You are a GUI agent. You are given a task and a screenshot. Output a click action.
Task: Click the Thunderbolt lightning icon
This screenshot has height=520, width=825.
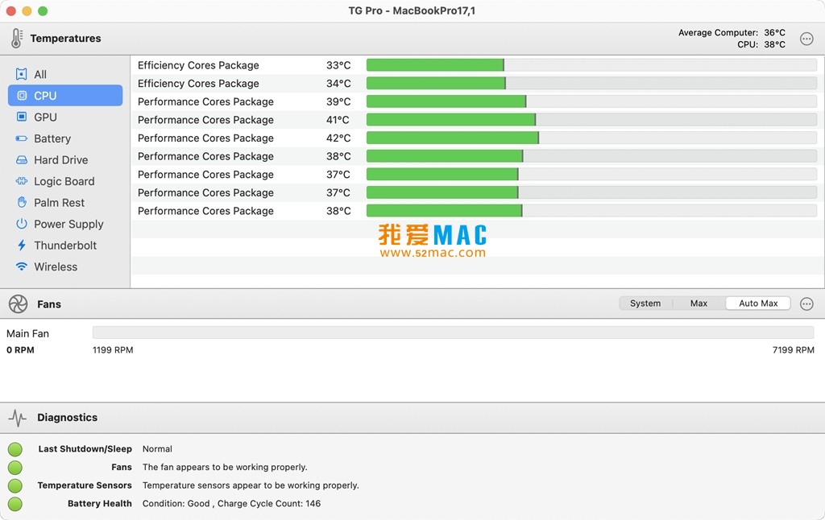click(22, 246)
